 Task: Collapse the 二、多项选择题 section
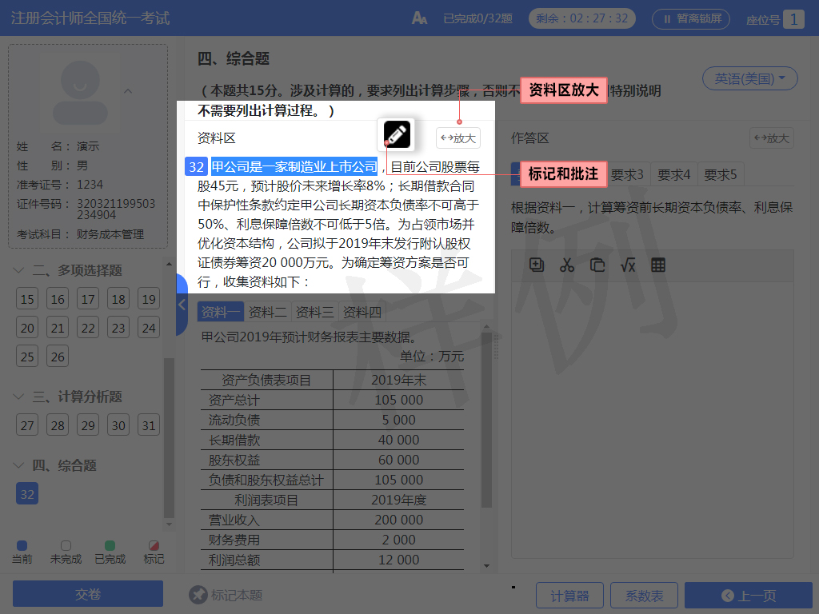pyautogui.click(x=19, y=271)
